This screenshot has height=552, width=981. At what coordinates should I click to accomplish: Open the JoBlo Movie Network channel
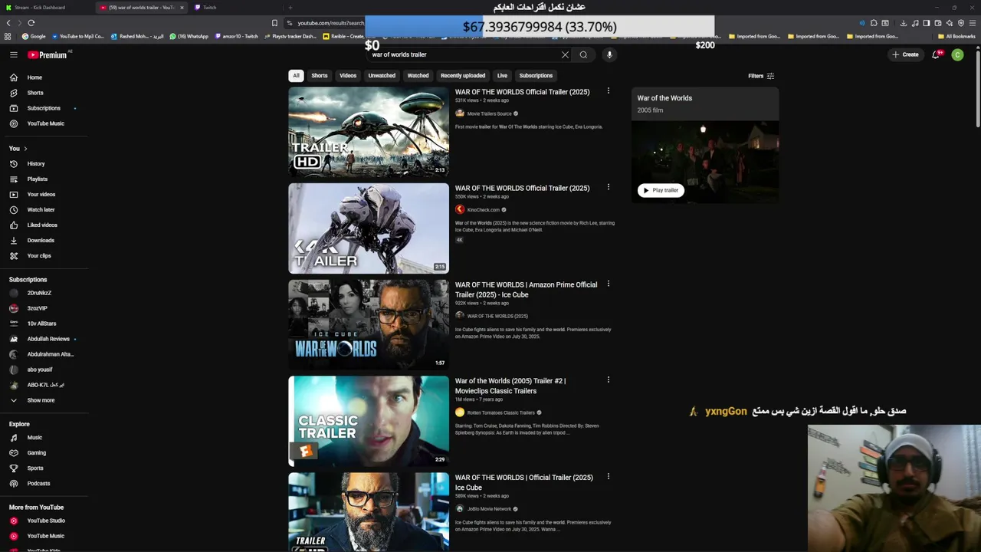(x=489, y=509)
